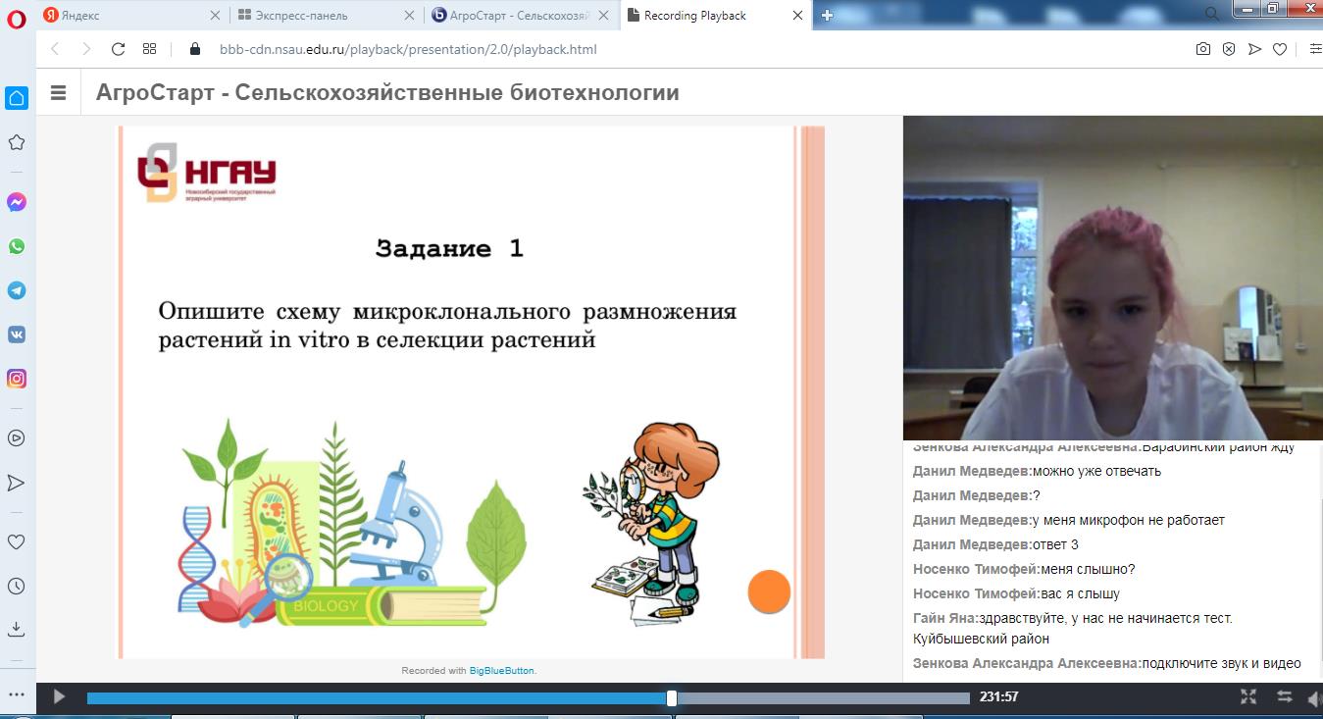
Task: Open VK in the Opera sidebar
Action: tap(17, 334)
